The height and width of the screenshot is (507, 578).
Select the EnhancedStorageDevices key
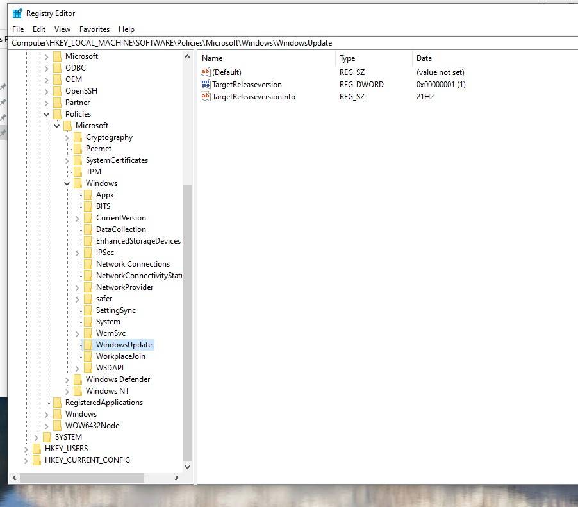[138, 241]
